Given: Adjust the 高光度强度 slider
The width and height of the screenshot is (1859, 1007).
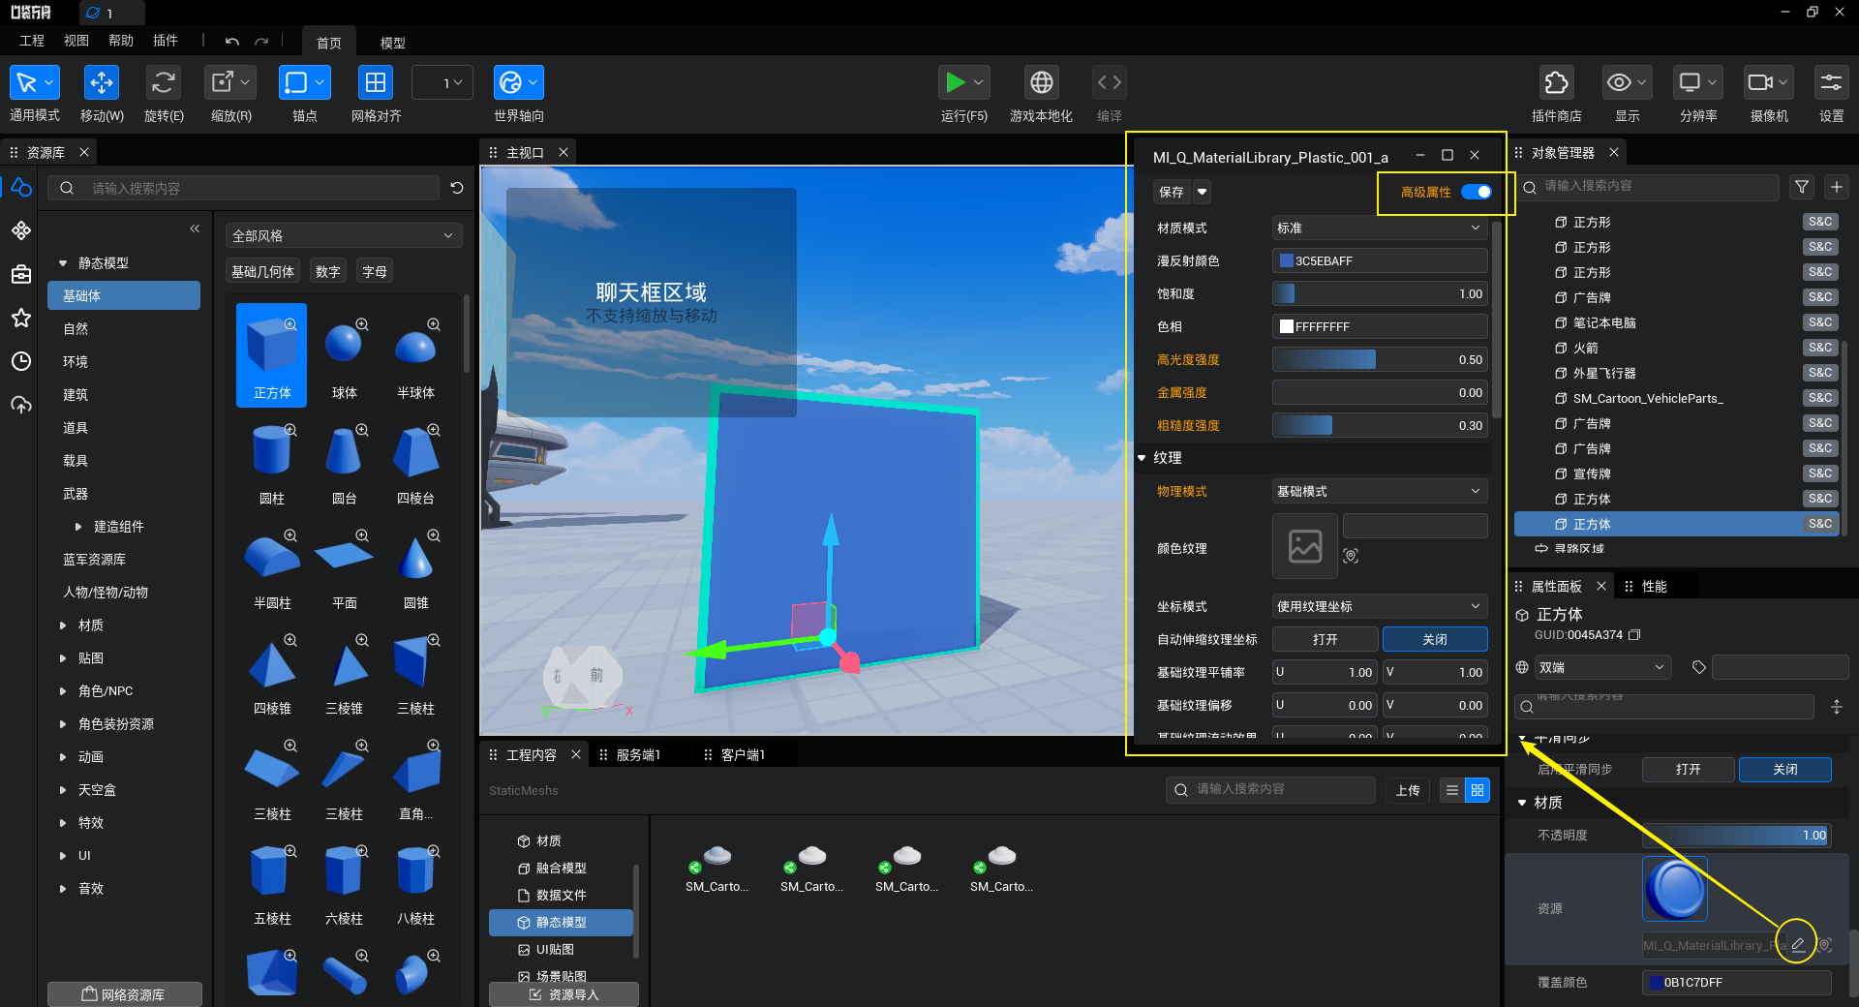Looking at the screenshot, I should click(x=1380, y=359).
